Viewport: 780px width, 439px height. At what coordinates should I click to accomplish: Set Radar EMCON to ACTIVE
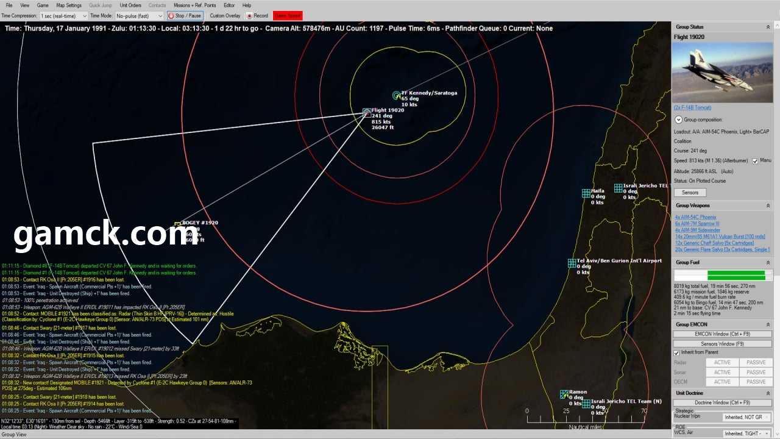(x=722, y=363)
